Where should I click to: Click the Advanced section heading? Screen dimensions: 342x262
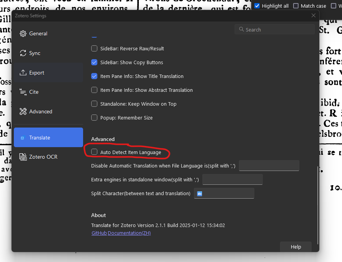(103, 139)
